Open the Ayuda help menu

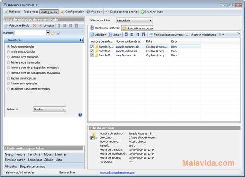coord(95,12)
